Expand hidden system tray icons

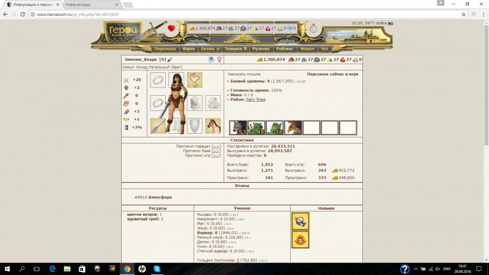point(416,269)
